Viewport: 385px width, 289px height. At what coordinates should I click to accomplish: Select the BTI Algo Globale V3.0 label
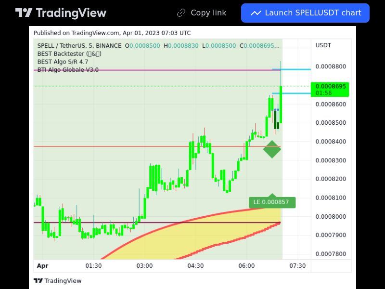[x=68, y=70]
